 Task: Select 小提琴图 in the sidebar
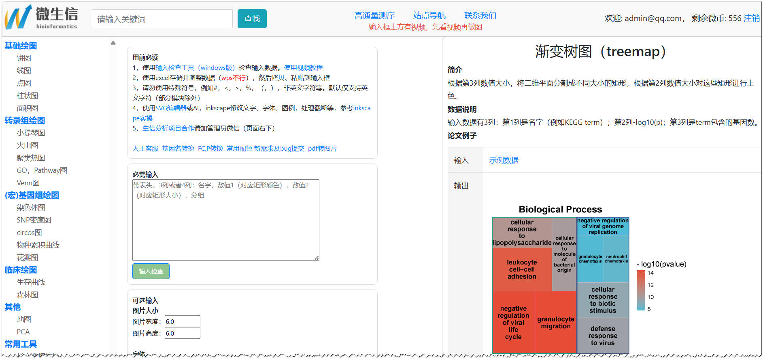coord(31,133)
